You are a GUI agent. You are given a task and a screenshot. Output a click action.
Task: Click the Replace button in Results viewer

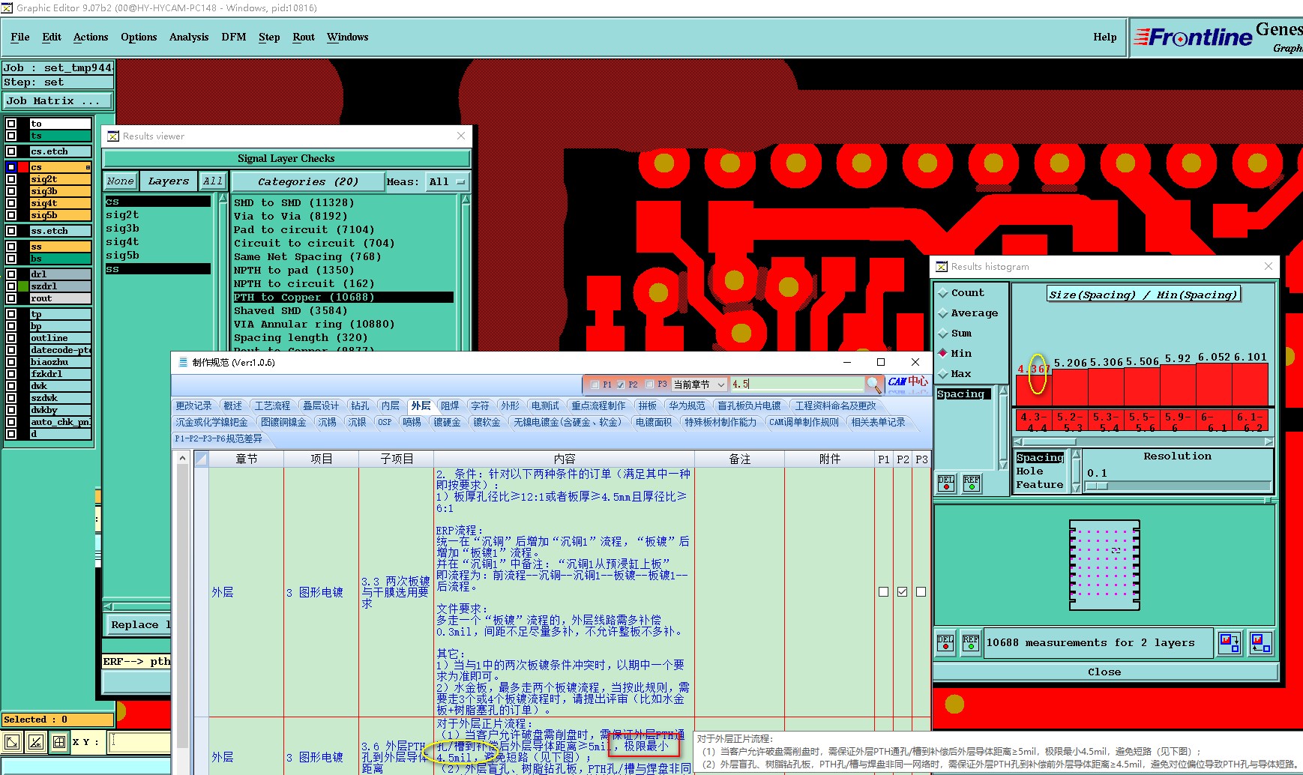pyautogui.click(x=138, y=624)
